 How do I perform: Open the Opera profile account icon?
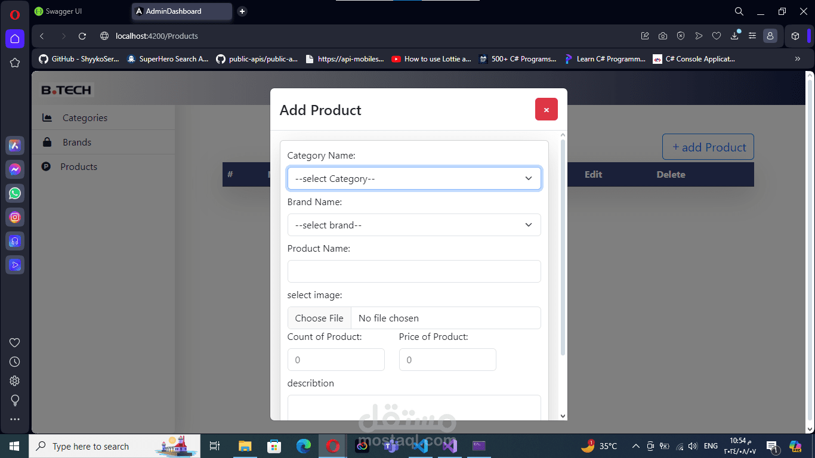tap(770, 36)
